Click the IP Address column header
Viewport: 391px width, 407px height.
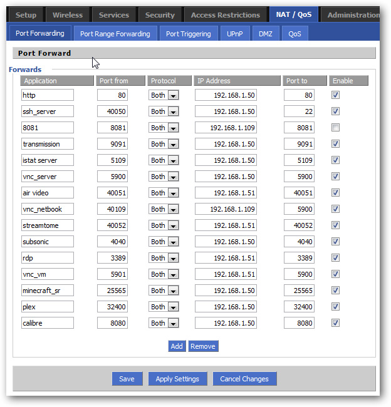[237, 81]
